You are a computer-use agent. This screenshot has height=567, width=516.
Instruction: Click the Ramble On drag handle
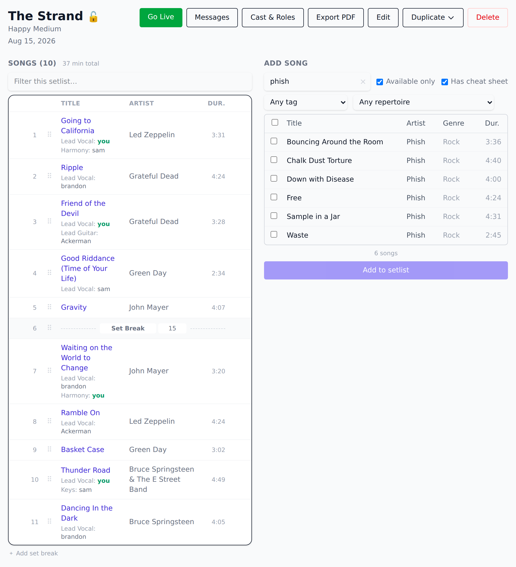pyautogui.click(x=49, y=421)
